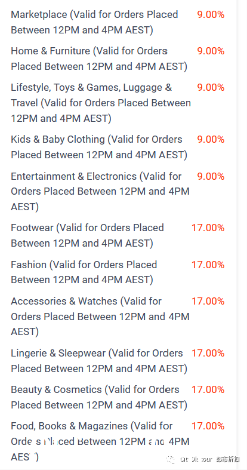
Task: Click Home & Furniture 9.00% rate
Action: (x=211, y=51)
